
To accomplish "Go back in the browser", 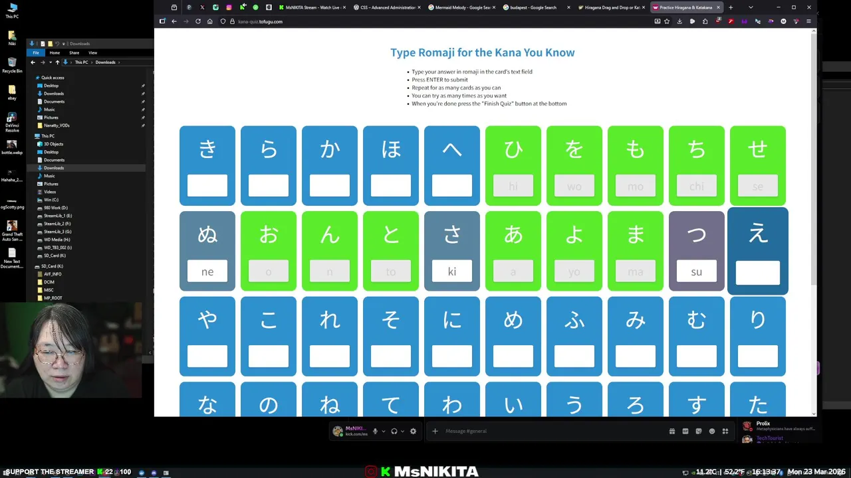I will (x=174, y=21).
